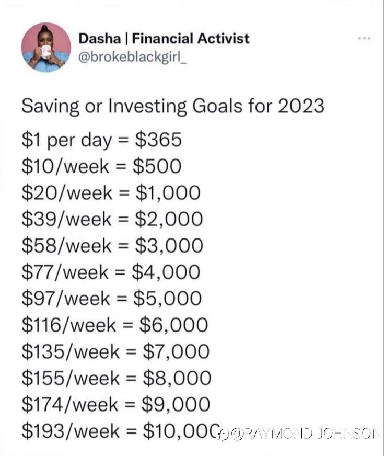The height and width of the screenshot is (456, 384).
Task: Click the $116/week = $6,000 line
Action: (115, 325)
